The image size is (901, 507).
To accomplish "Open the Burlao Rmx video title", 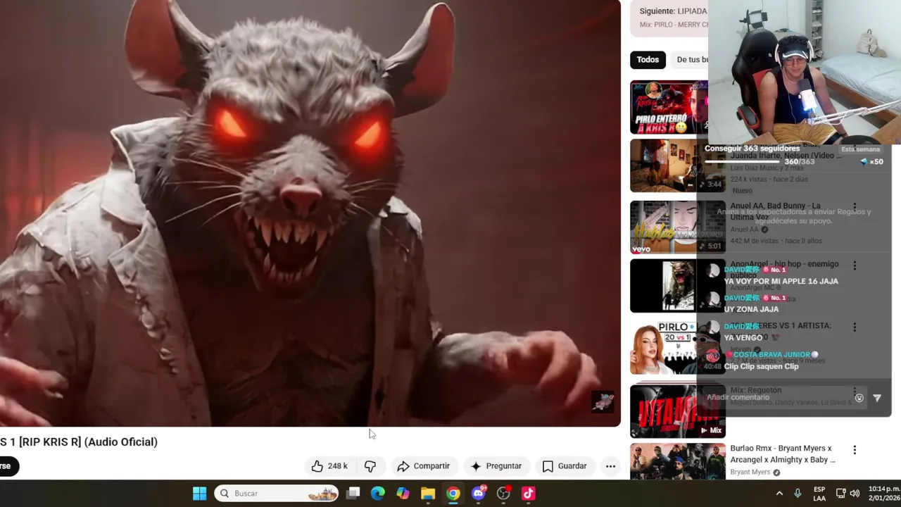I will pyautogui.click(x=783, y=453).
